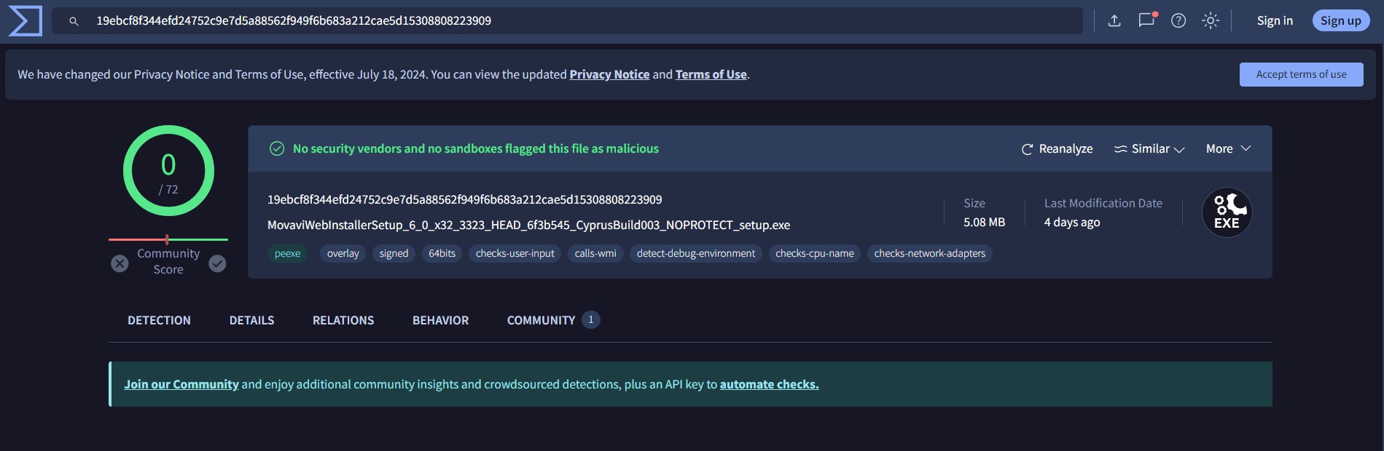This screenshot has height=451, width=1384.
Task: Click the 5.08 MB size value
Action: pos(984,222)
